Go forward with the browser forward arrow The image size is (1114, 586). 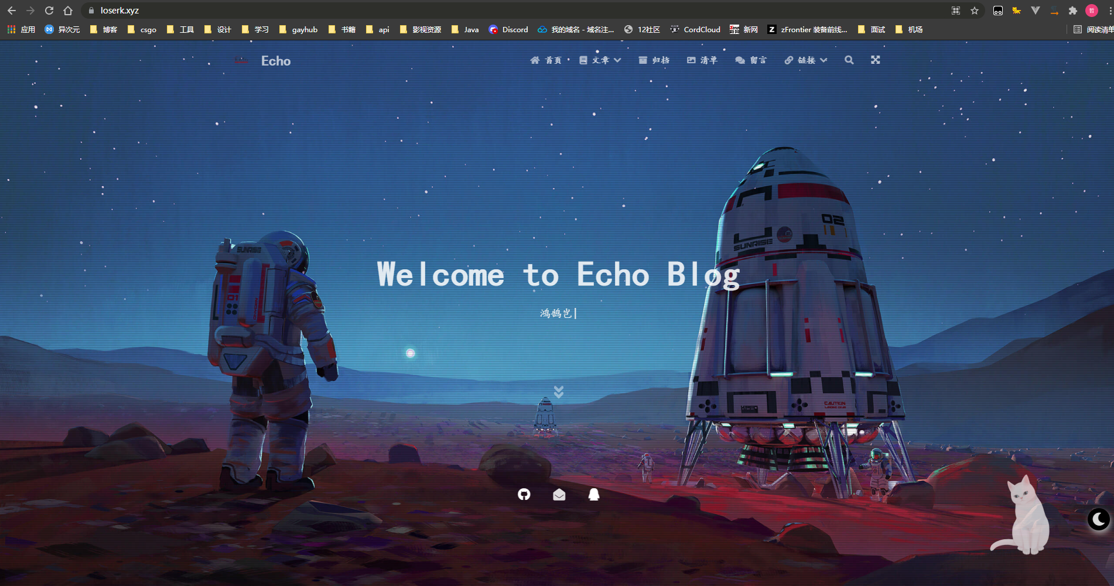point(30,11)
